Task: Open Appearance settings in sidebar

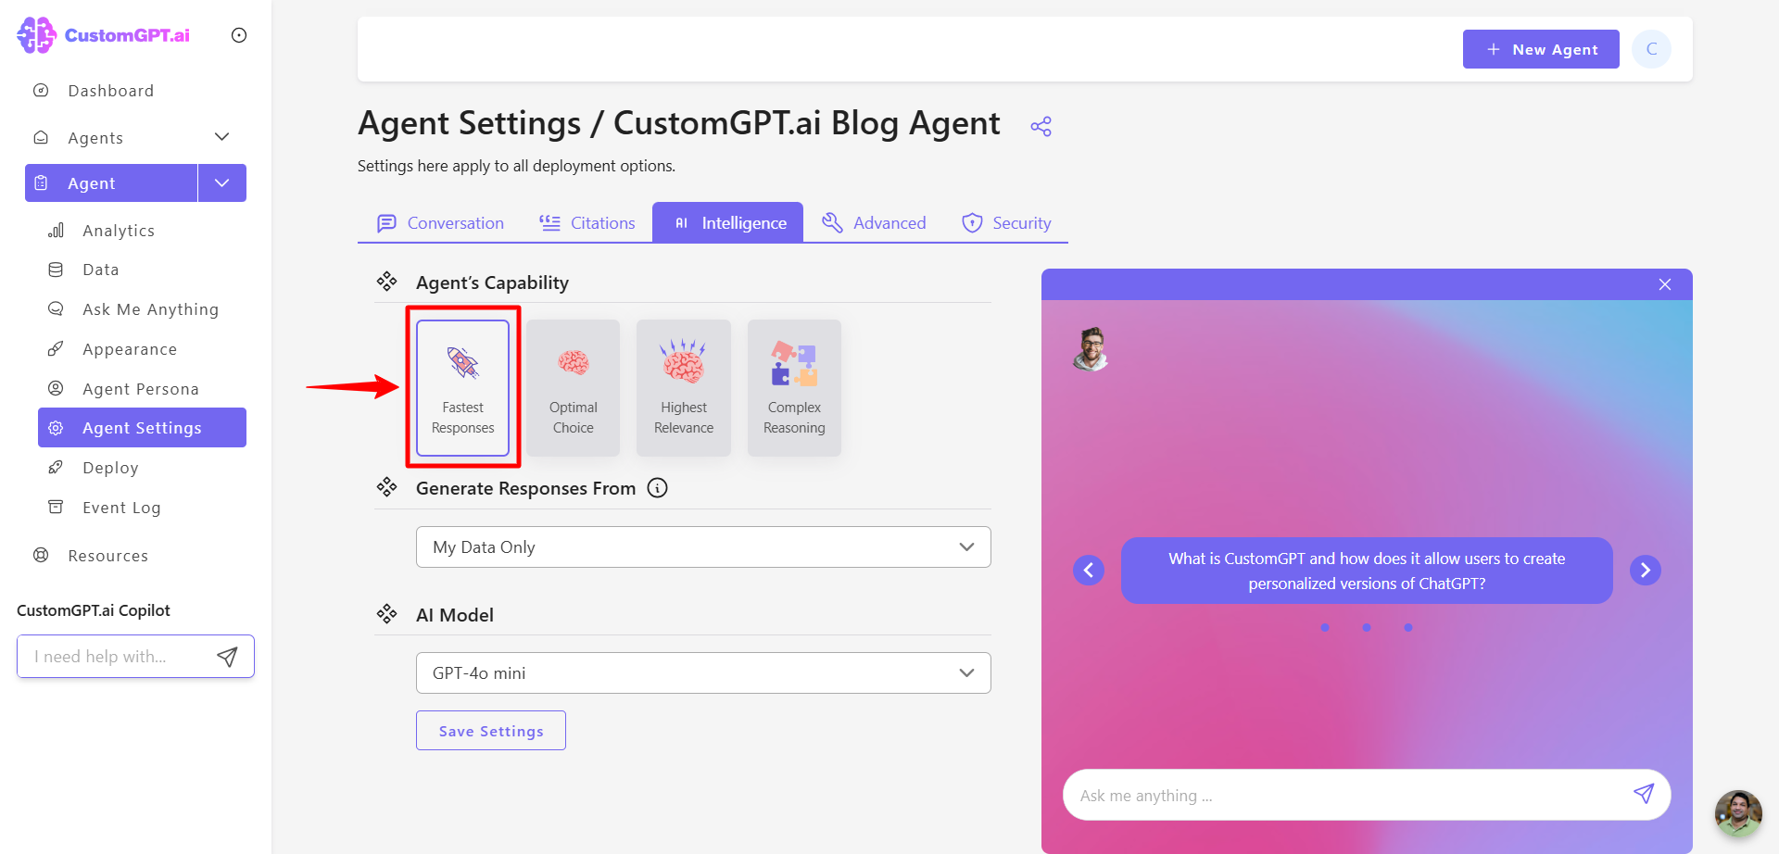Action: pyautogui.click(x=130, y=349)
